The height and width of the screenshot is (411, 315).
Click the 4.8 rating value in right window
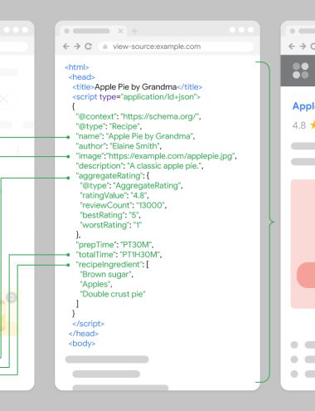click(x=299, y=125)
